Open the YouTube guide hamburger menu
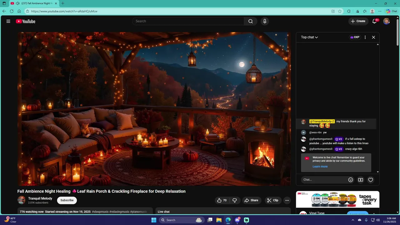Viewport: 400px width, 225px height. (8, 21)
